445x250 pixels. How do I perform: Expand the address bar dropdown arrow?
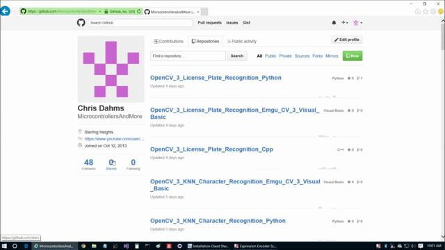[x=100, y=12]
